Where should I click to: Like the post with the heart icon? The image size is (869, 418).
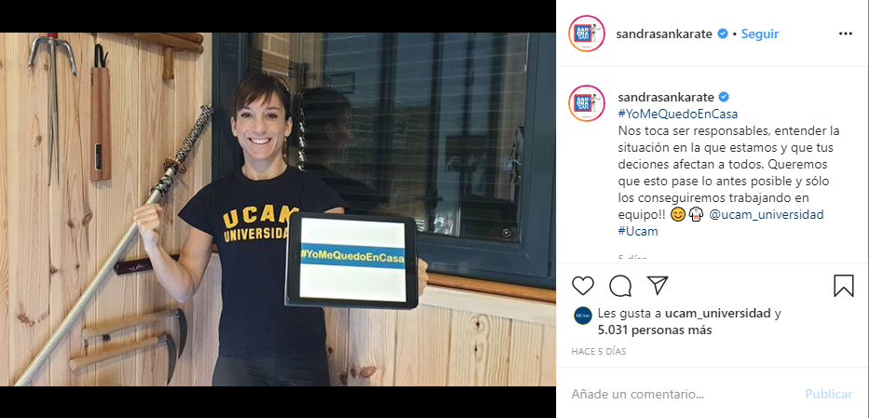(x=582, y=286)
